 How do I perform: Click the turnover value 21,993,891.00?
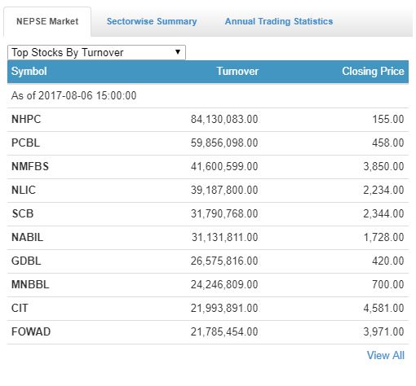224,308
